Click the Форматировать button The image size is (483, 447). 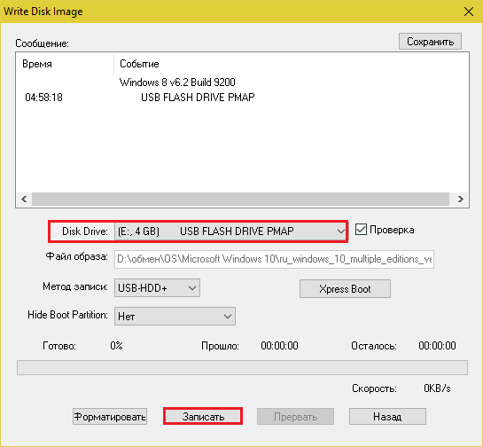click(x=110, y=417)
